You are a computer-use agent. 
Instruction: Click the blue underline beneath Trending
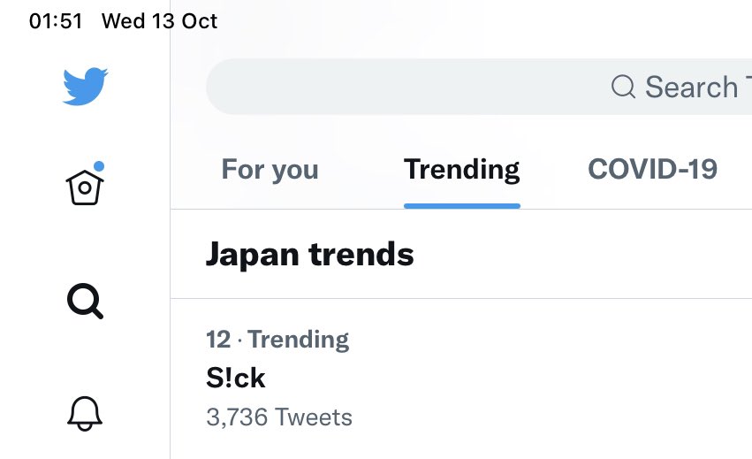pos(461,206)
